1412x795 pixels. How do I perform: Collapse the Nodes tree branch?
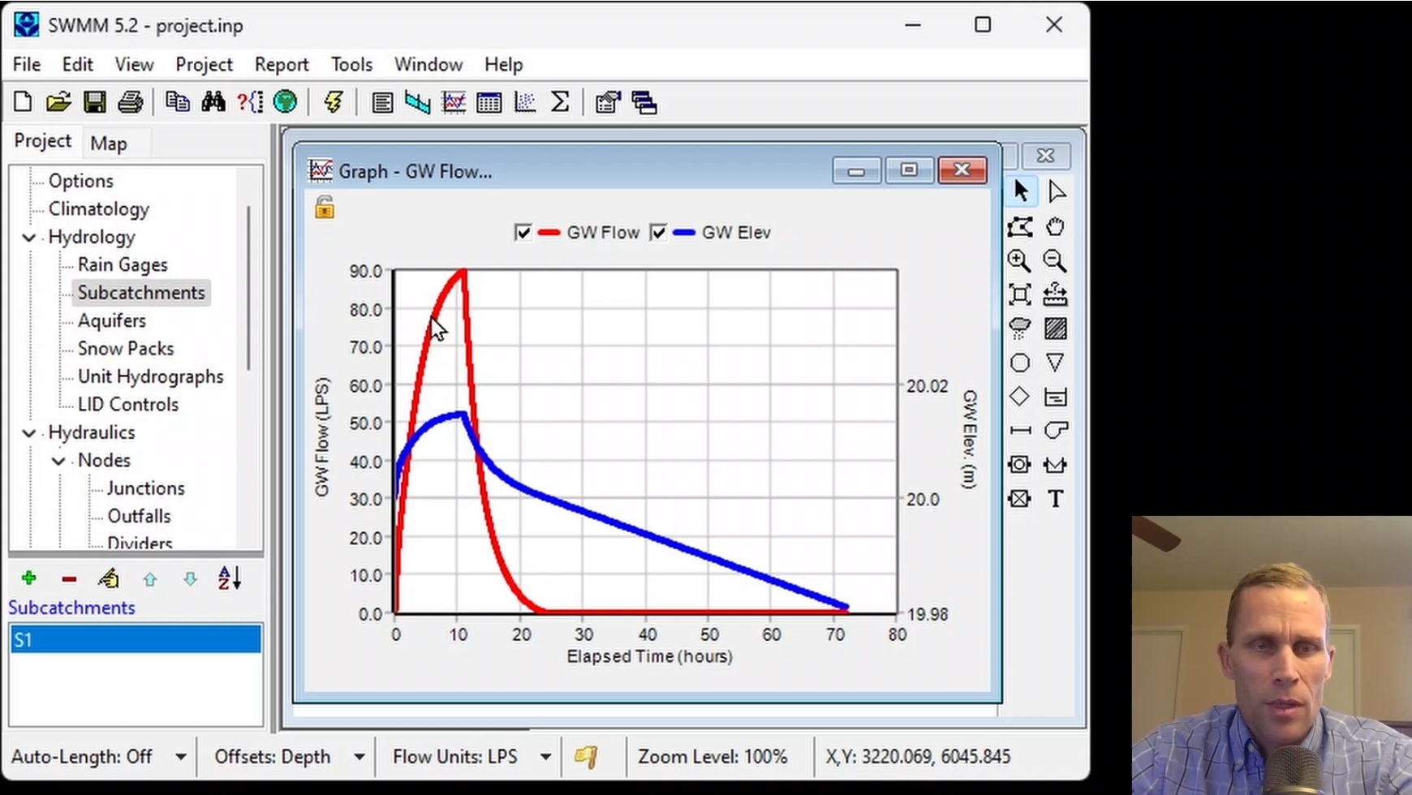58,461
